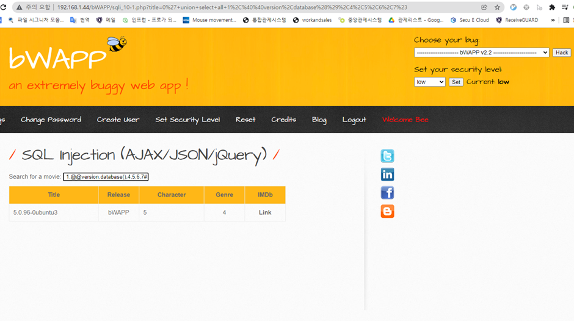
Task: Open the ReceiveGUARD bookmark
Action: [x=517, y=20]
